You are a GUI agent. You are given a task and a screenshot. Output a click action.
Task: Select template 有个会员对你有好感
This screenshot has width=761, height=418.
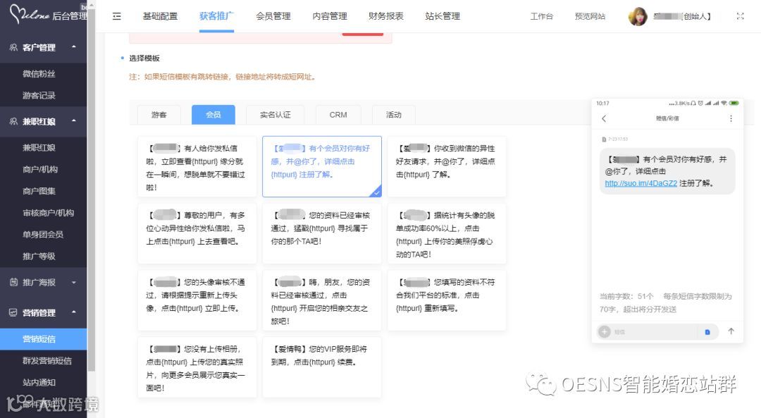[x=322, y=166]
